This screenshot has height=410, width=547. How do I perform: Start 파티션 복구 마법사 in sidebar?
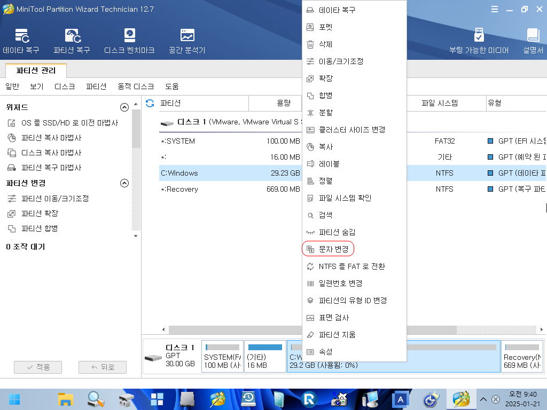point(44,168)
